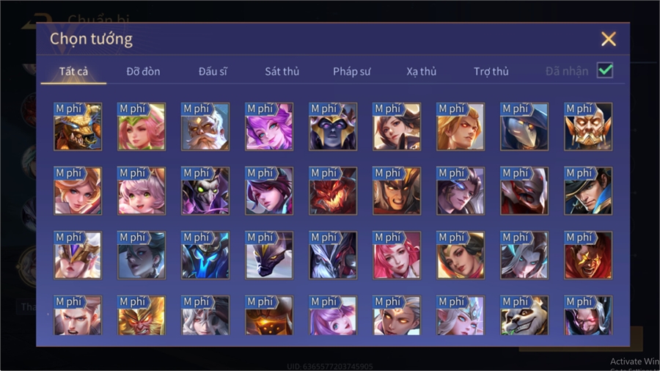Screen dimensions: 660x371
Task: Choose the golden monkey king hero
Action: click(x=142, y=315)
